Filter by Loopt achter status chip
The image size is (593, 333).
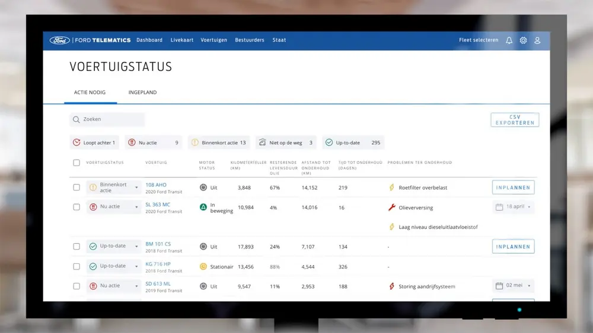(x=94, y=143)
